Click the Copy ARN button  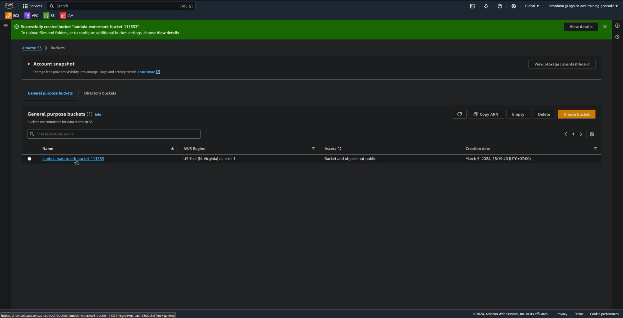[x=486, y=114]
